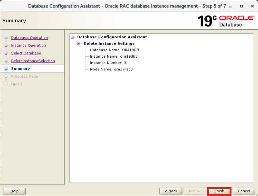Open the DeleteInstanceSelection step link
This screenshot has width=258, height=196.
[x=33, y=61]
